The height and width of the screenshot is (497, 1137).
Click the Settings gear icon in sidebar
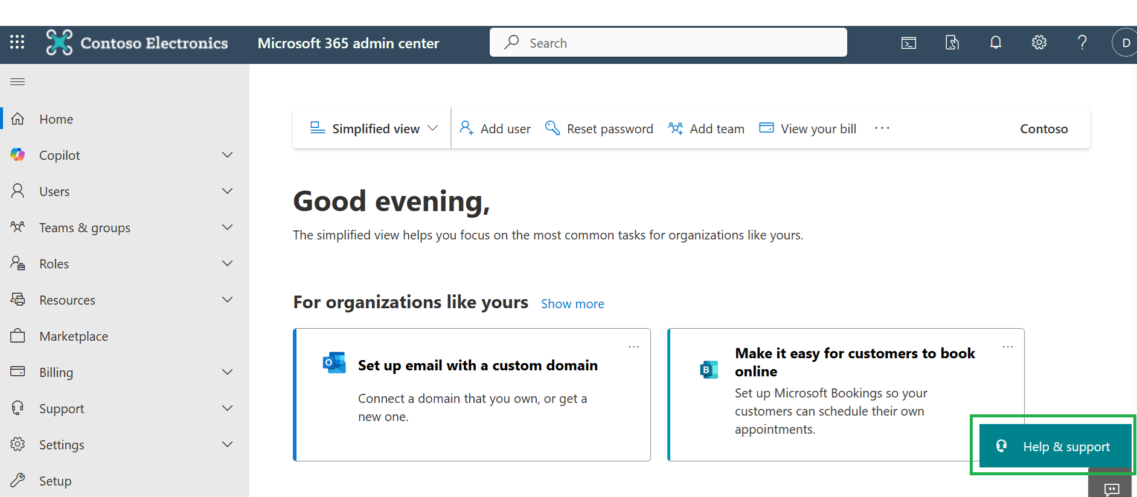(x=18, y=445)
